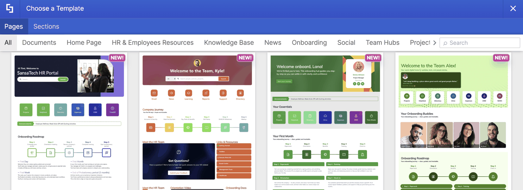
Task: Select HR & Employees Resources category
Action: [153, 43]
